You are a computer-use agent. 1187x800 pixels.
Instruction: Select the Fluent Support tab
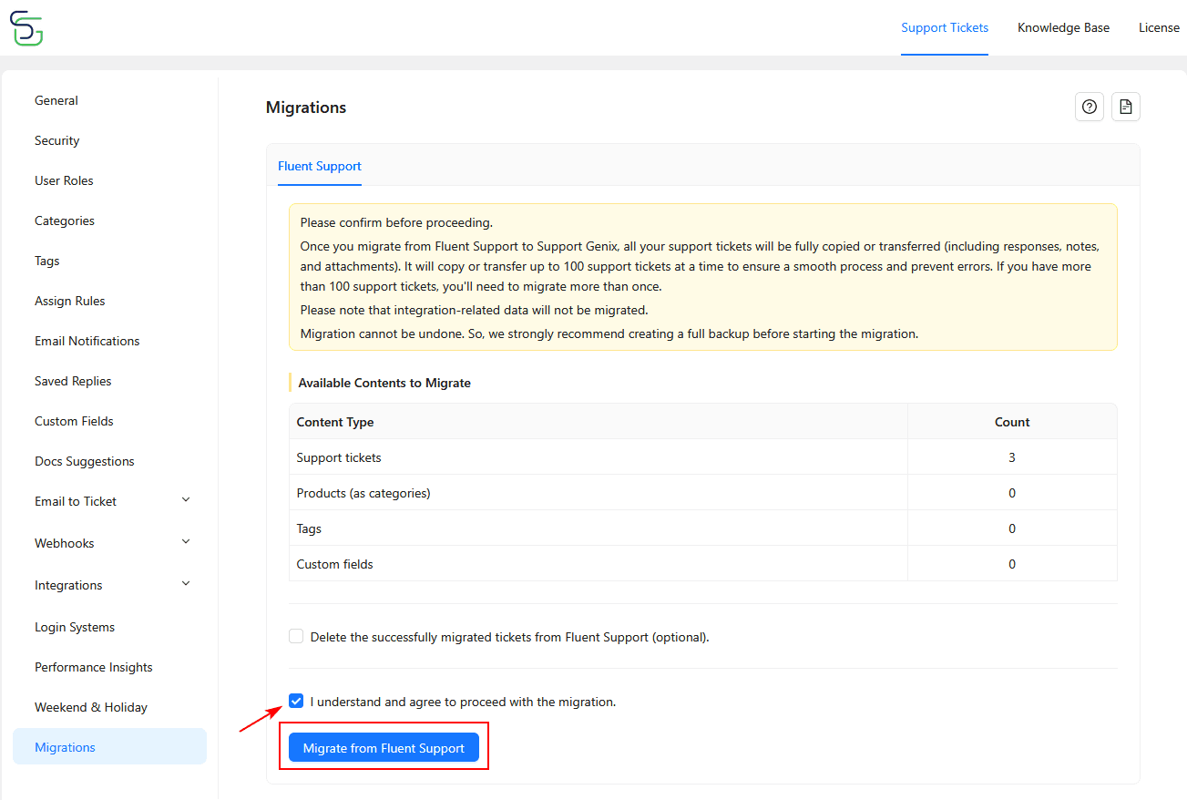tap(320, 166)
